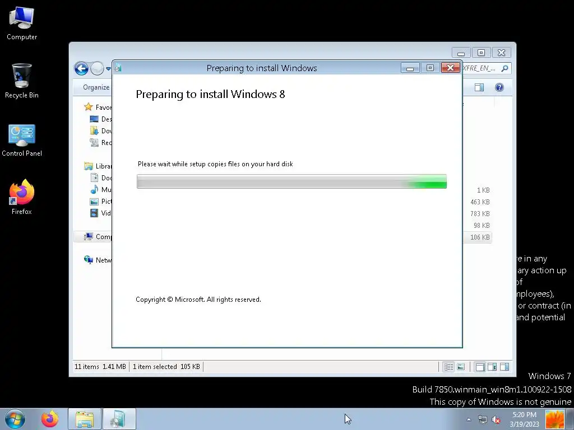
Task: Open the Control Panel desktop icon
Action: pyautogui.click(x=22, y=141)
